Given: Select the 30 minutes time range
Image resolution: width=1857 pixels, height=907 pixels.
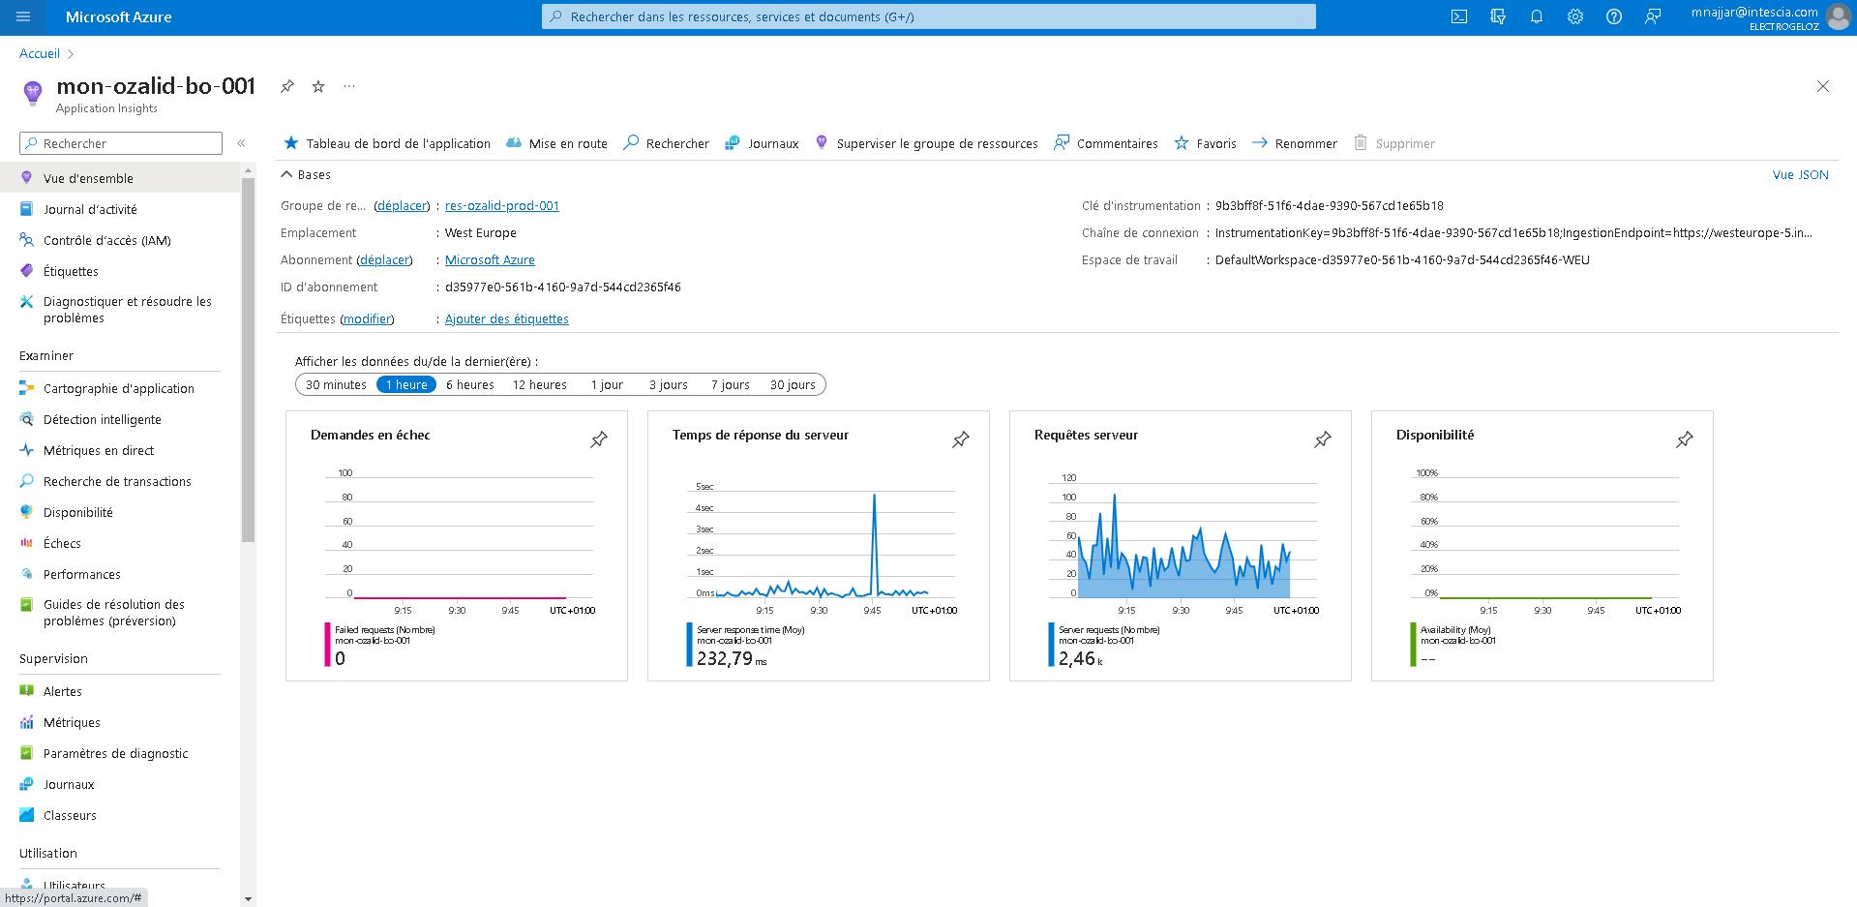Looking at the screenshot, I should pos(336,384).
